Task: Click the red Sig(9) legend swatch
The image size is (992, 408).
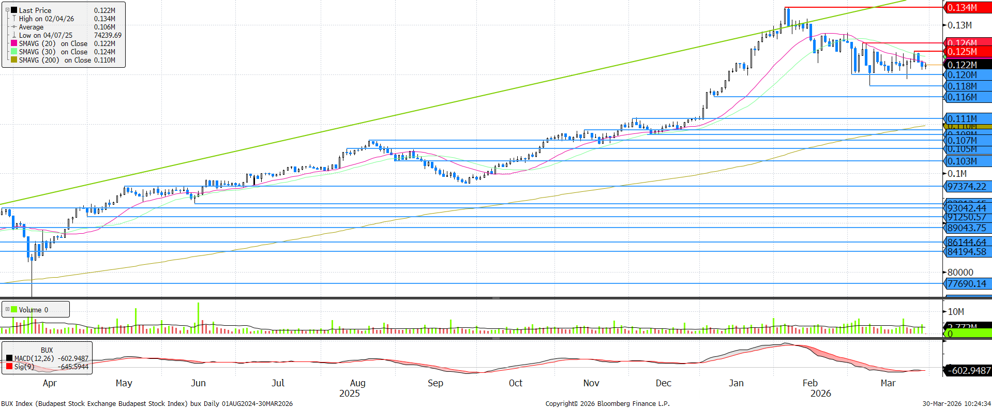Action: click(x=9, y=367)
